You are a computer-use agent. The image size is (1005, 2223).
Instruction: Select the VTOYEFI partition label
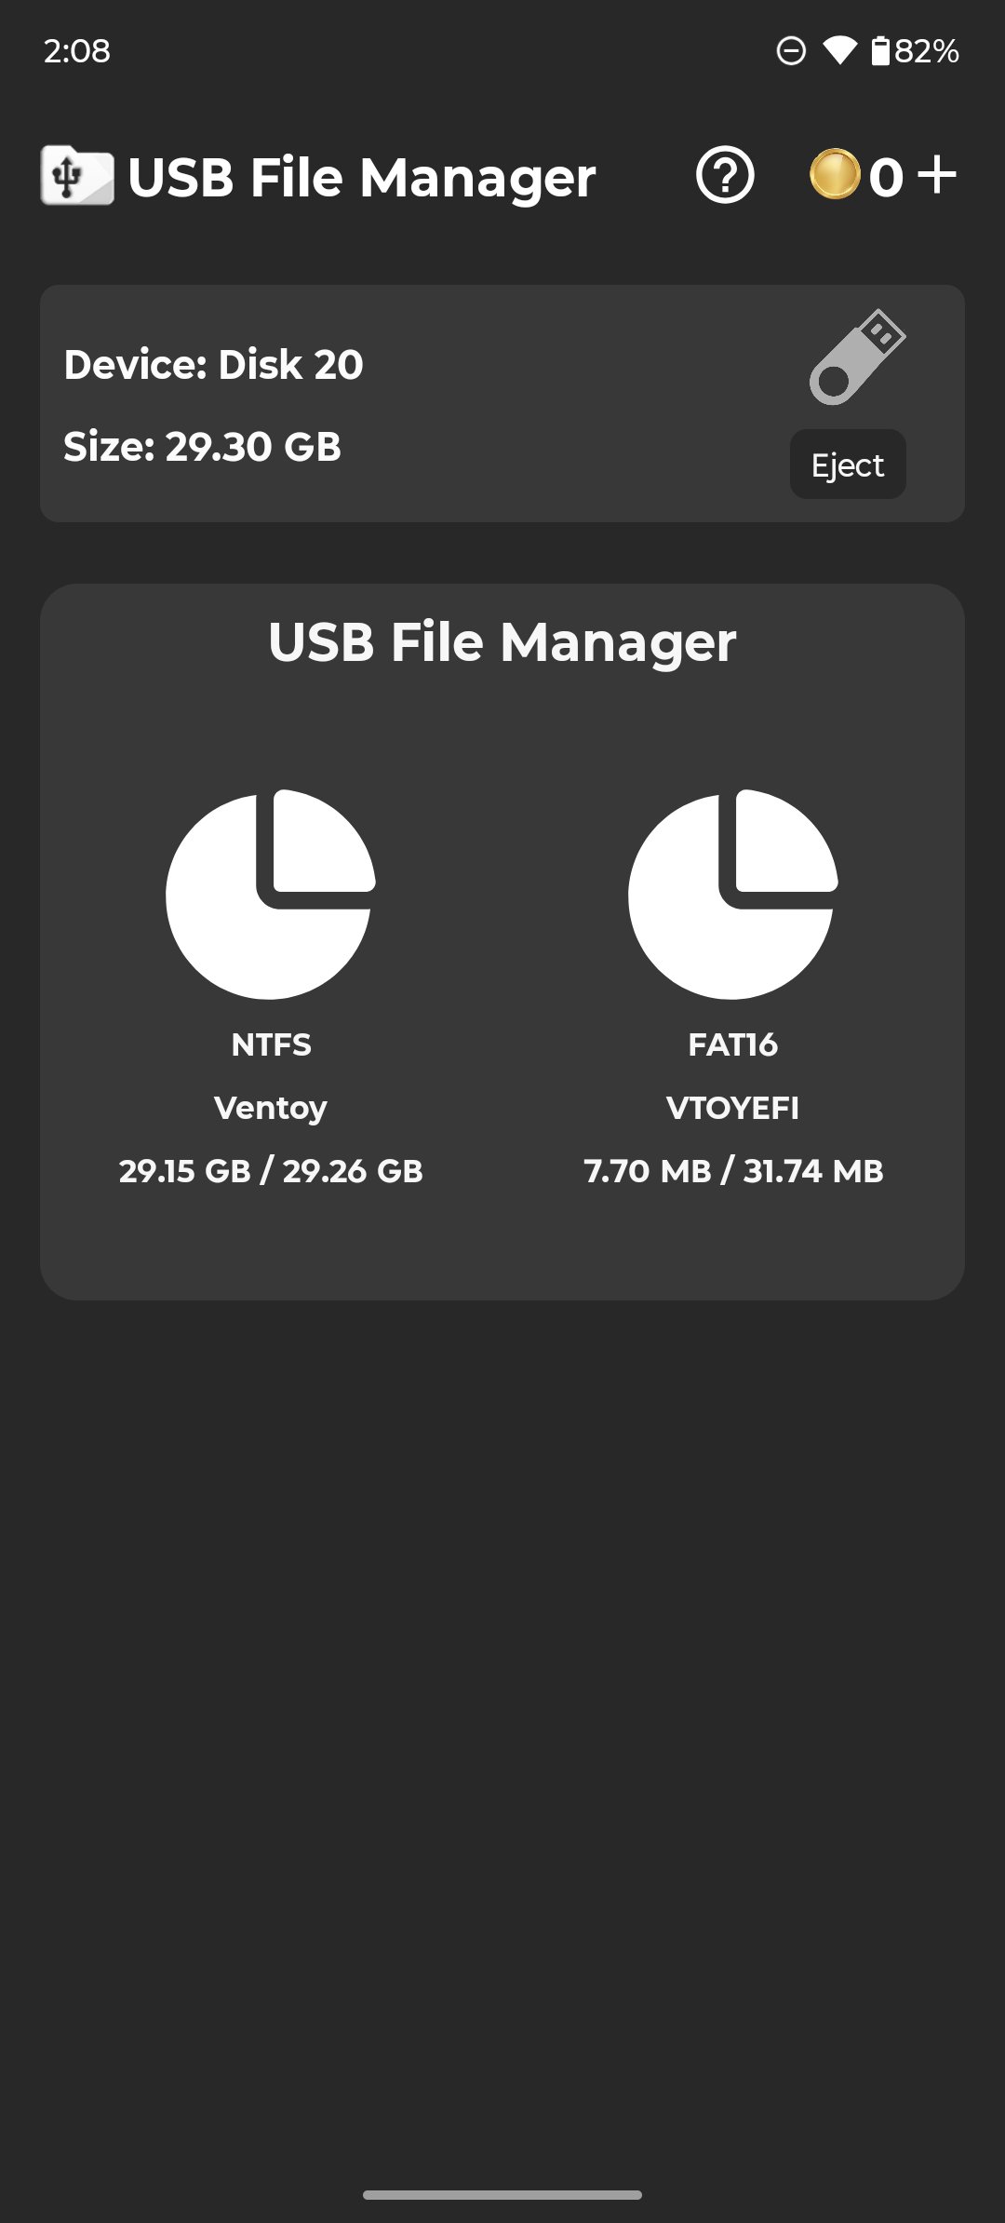[733, 1108]
